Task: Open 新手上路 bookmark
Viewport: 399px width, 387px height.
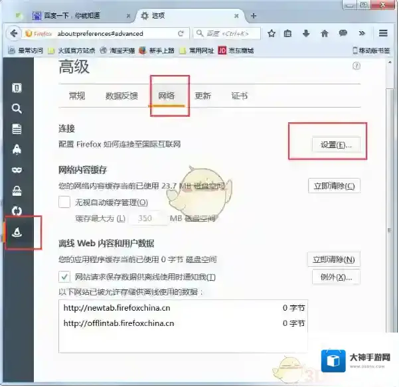Action: (x=157, y=50)
